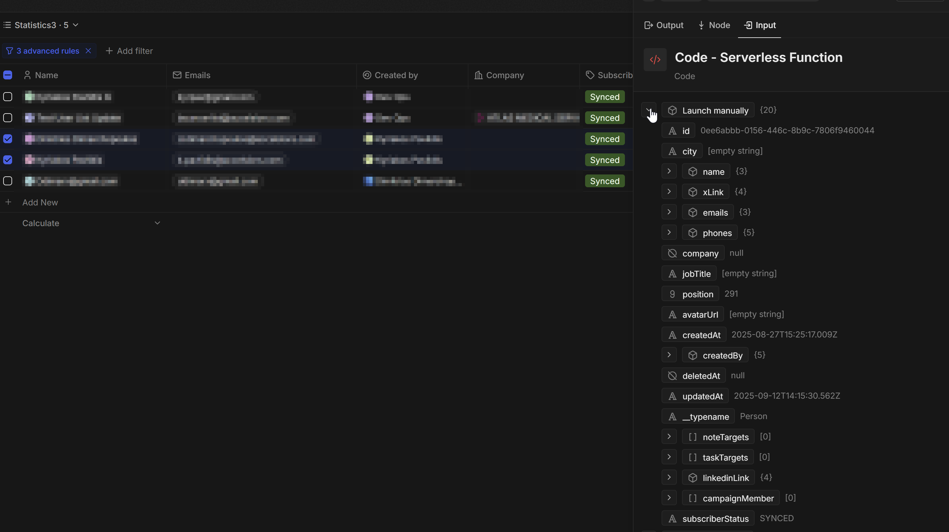
Task: Click the Emails column envelope icon
Action: pos(177,75)
